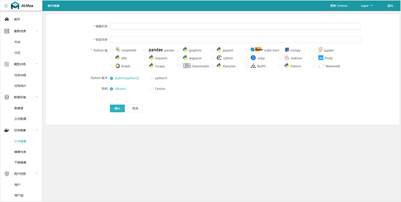
Task: Select the python(python2) radio option
Action: point(112,78)
